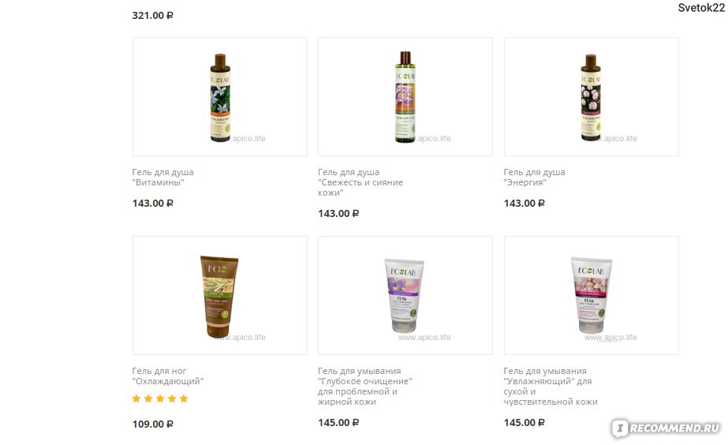The width and height of the screenshot is (728, 445).
Task: Click the Svetok22 username label
Action: coord(701,7)
